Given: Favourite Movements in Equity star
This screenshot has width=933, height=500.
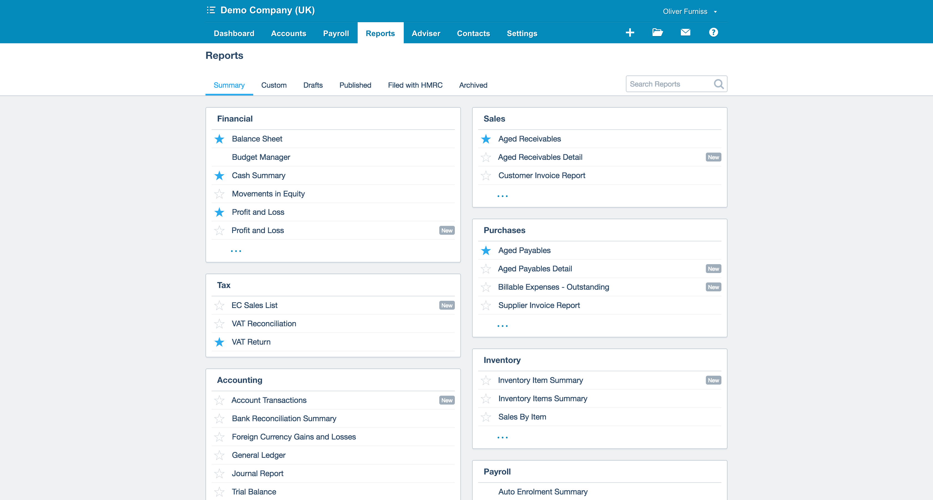Looking at the screenshot, I should (x=219, y=194).
